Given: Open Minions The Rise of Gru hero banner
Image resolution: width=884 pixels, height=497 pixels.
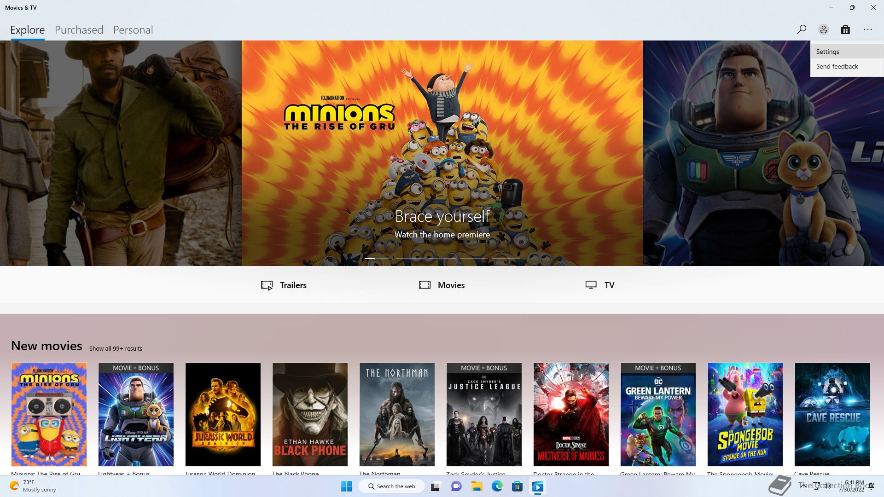Looking at the screenshot, I should click(x=442, y=153).
